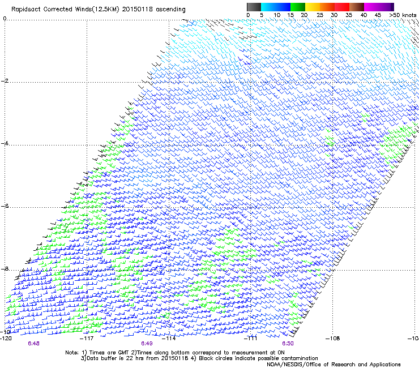Click the brown 35-40 knots legend swatch
The height and width of the screenshot is (368, 419).
tap(357, 7)
